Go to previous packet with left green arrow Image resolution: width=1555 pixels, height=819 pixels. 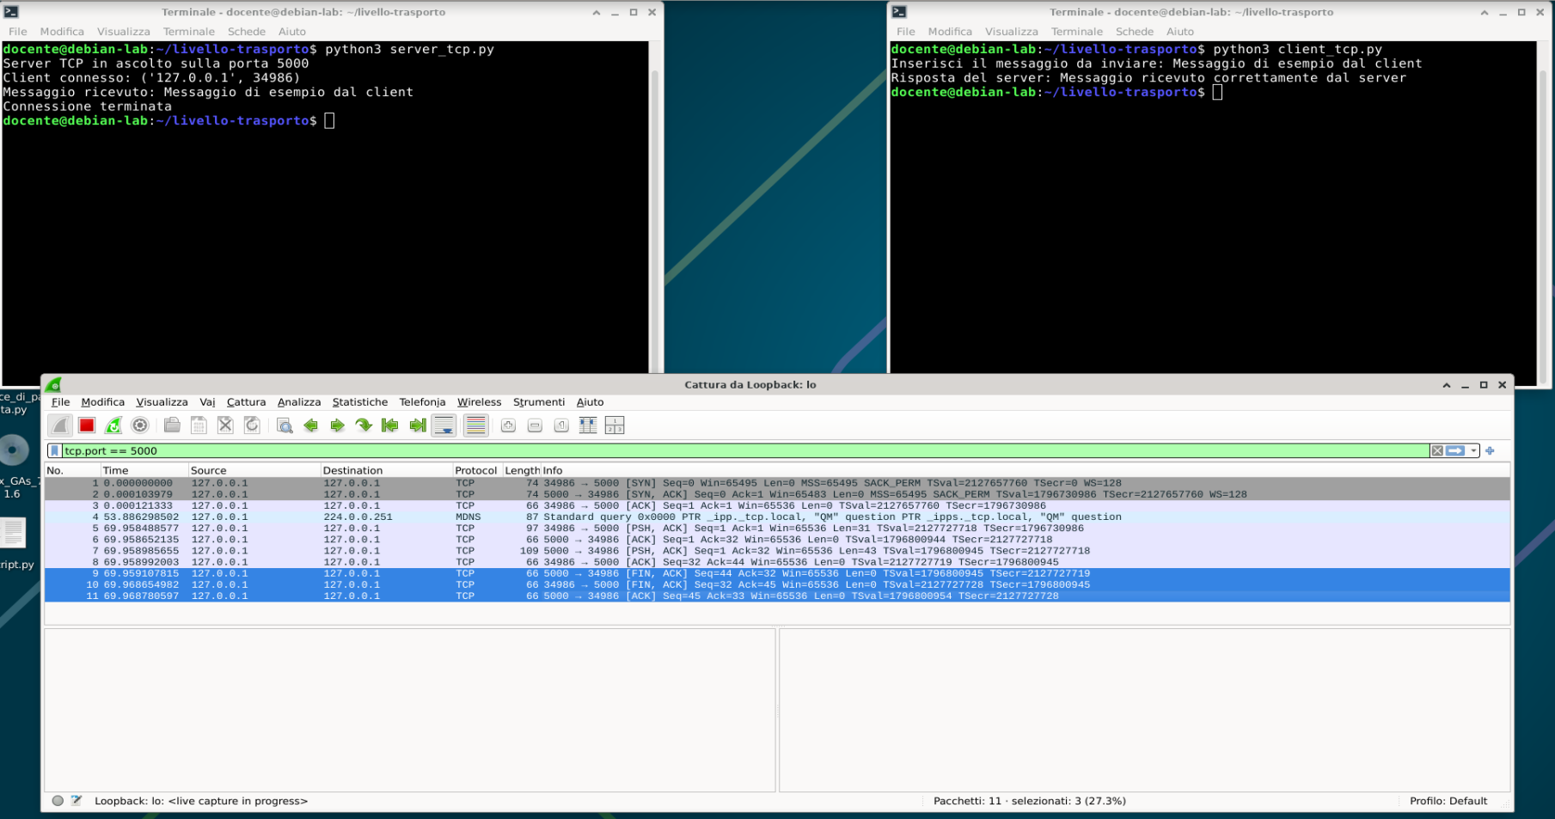pyautogui.click(x=311, y=425)
